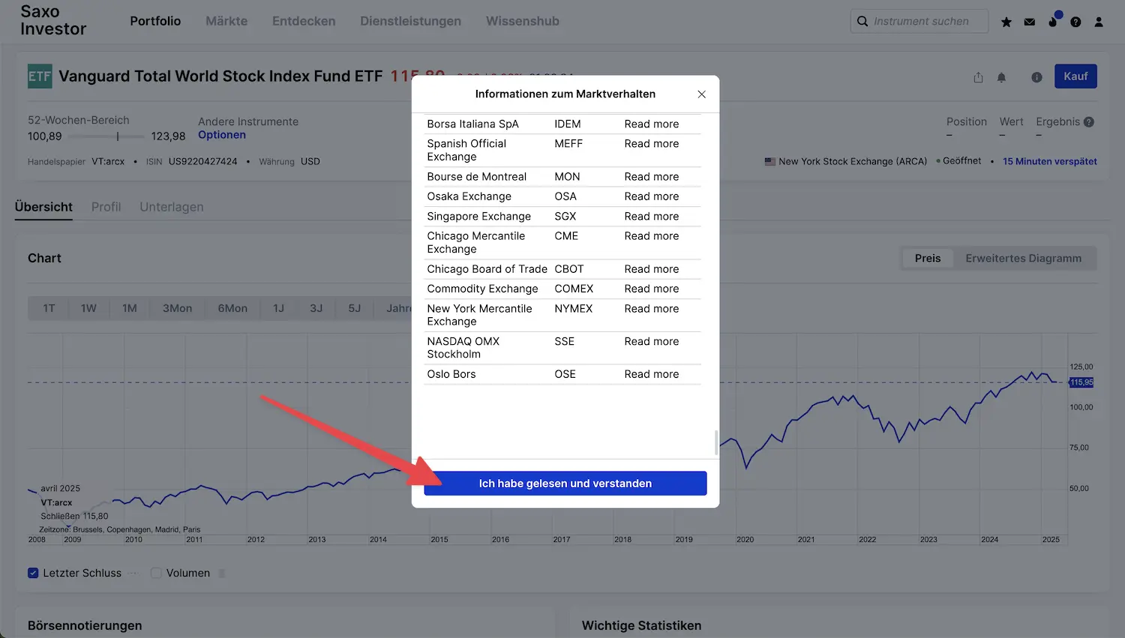Open the Dienstleistungen menu
Viewport: 1125px width, 638px height.
410,21
